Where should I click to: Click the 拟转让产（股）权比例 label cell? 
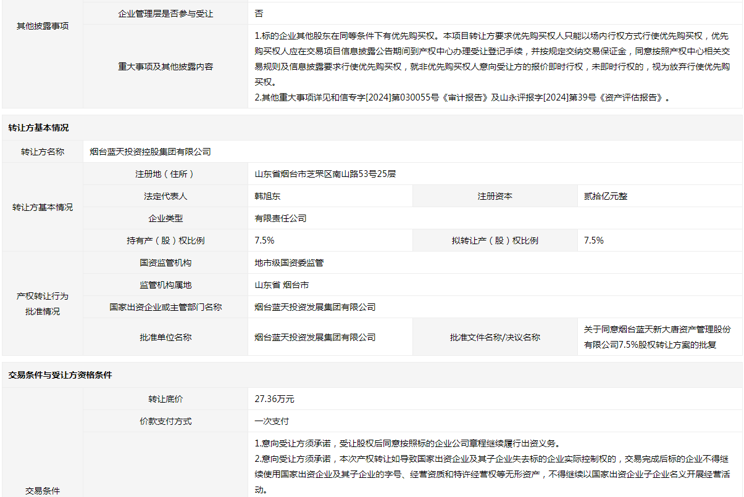pos(495,240)
